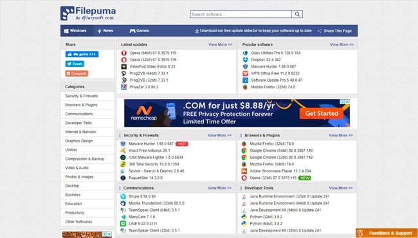Viewport: 418px width, 238px height.
Task: Open Malware Hunter 1.98.0.687 in Security section
Action: (x=151, y=144)
